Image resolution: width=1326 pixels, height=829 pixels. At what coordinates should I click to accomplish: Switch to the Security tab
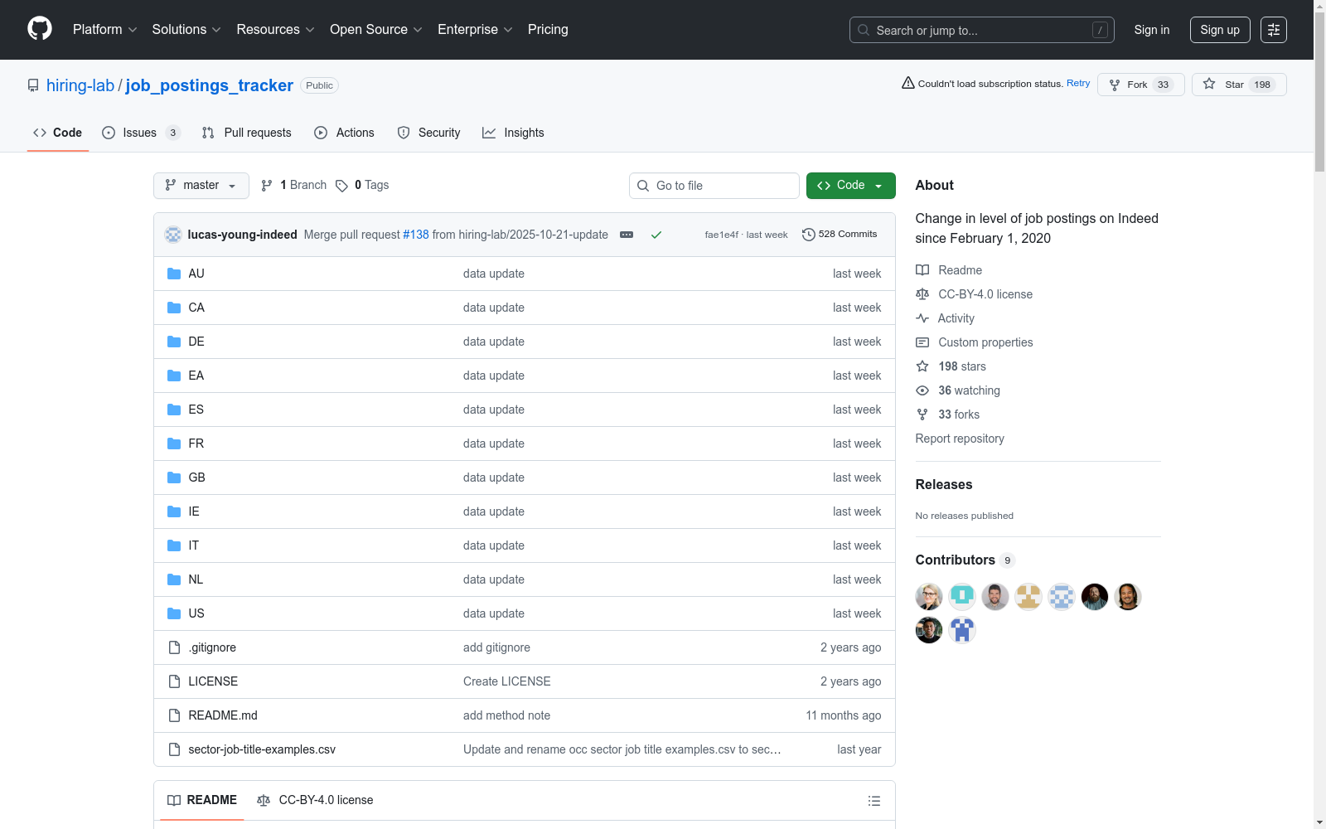tap(429, 133)
